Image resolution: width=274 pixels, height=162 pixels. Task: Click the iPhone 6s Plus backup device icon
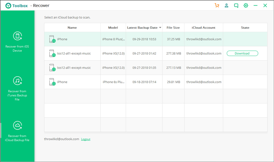click(x=52, y=82)
